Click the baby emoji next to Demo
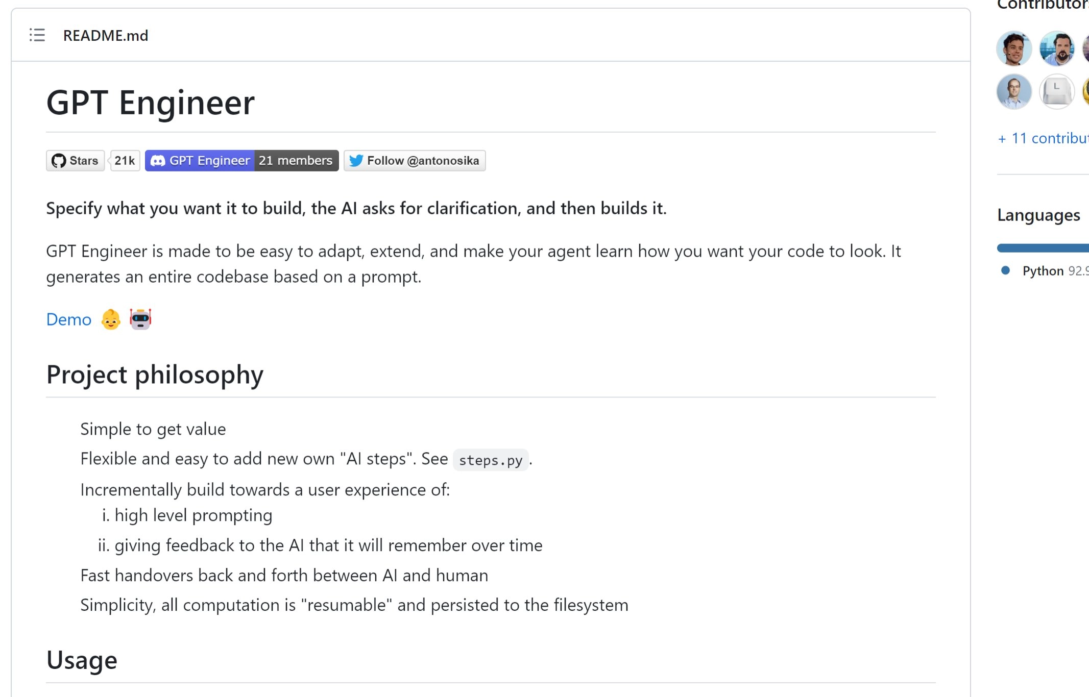 click(110, 319)
